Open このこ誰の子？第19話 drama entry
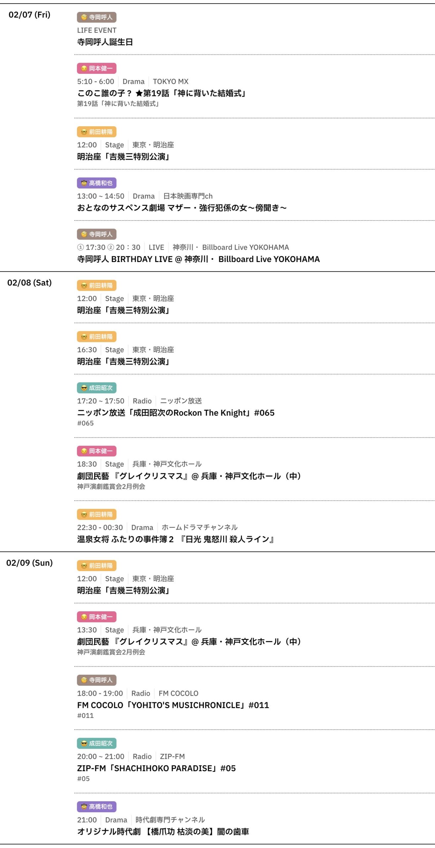435x848 pixels. point(162,93)
